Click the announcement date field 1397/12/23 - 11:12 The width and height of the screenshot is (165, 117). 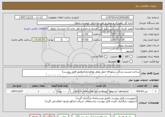coord(31,17)
